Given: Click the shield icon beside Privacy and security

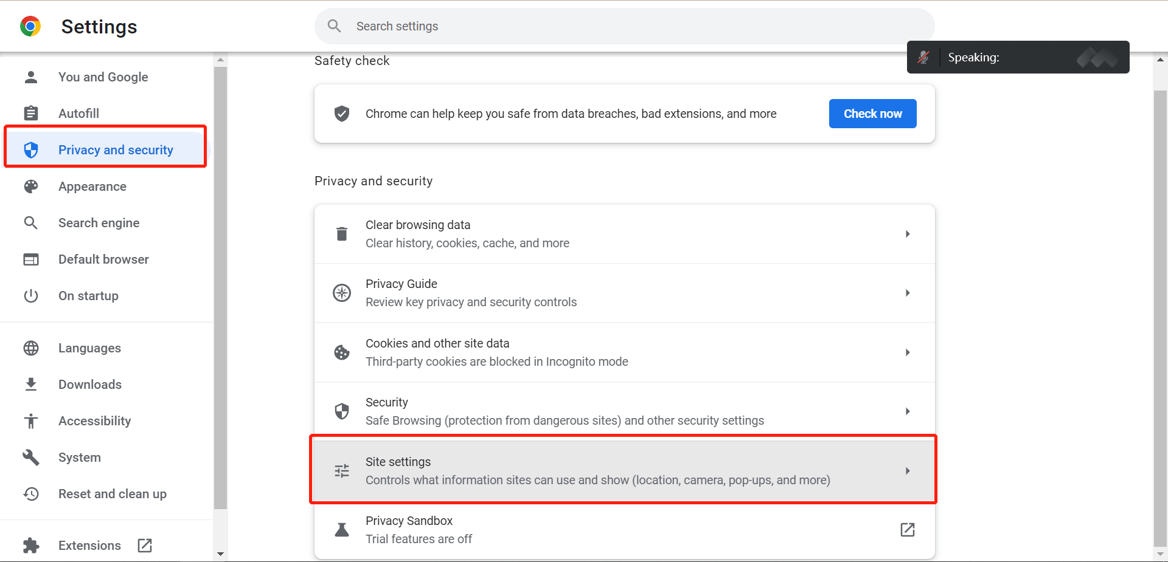Looking at the screenshot, I should tap(31, 150).
